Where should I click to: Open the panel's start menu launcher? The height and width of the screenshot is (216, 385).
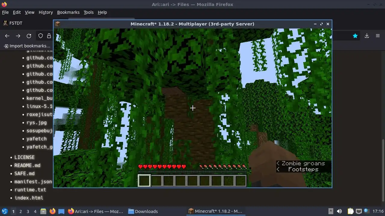click(x=5, y=211)
